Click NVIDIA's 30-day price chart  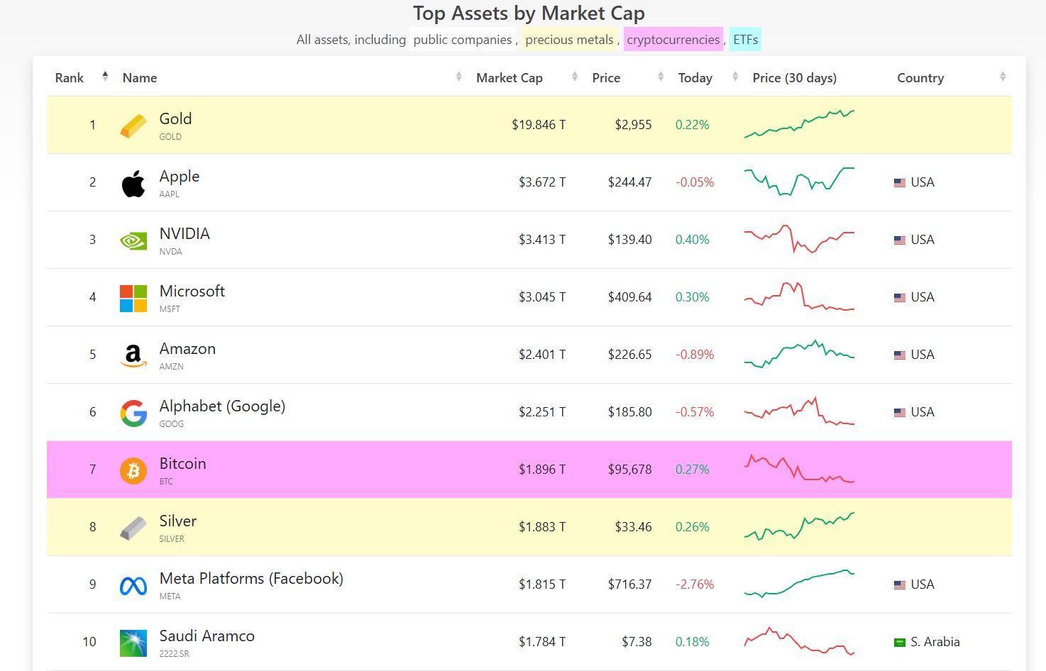coord(799,239)
